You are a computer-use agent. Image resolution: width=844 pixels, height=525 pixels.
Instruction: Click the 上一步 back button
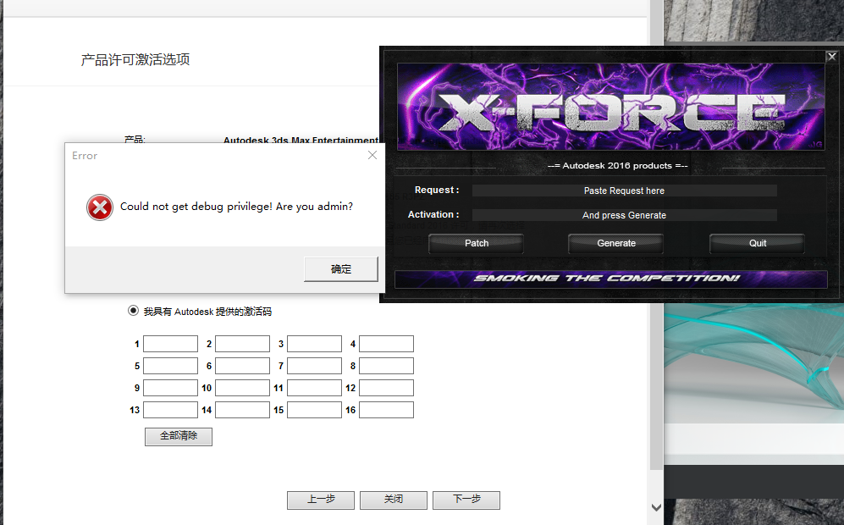coord(321,500)
